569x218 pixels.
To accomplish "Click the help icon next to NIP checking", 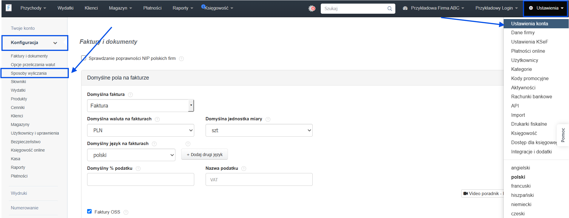I will pyautogui.click(x=181, y=59).
